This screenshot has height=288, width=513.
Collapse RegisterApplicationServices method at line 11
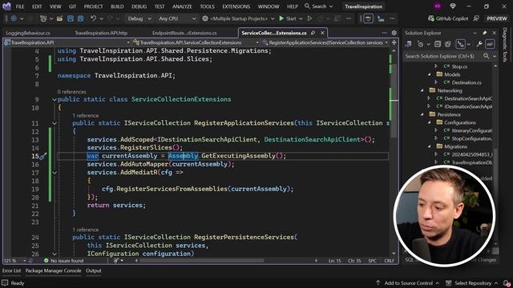click(55, 123)
